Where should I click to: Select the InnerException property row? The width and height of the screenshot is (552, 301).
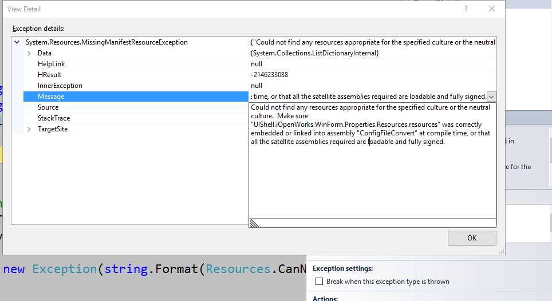tap(60, 86)
